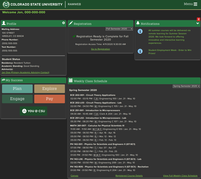
Task: Click the Weekly Class Schedule calendar icon
Action: coord(71,80)
